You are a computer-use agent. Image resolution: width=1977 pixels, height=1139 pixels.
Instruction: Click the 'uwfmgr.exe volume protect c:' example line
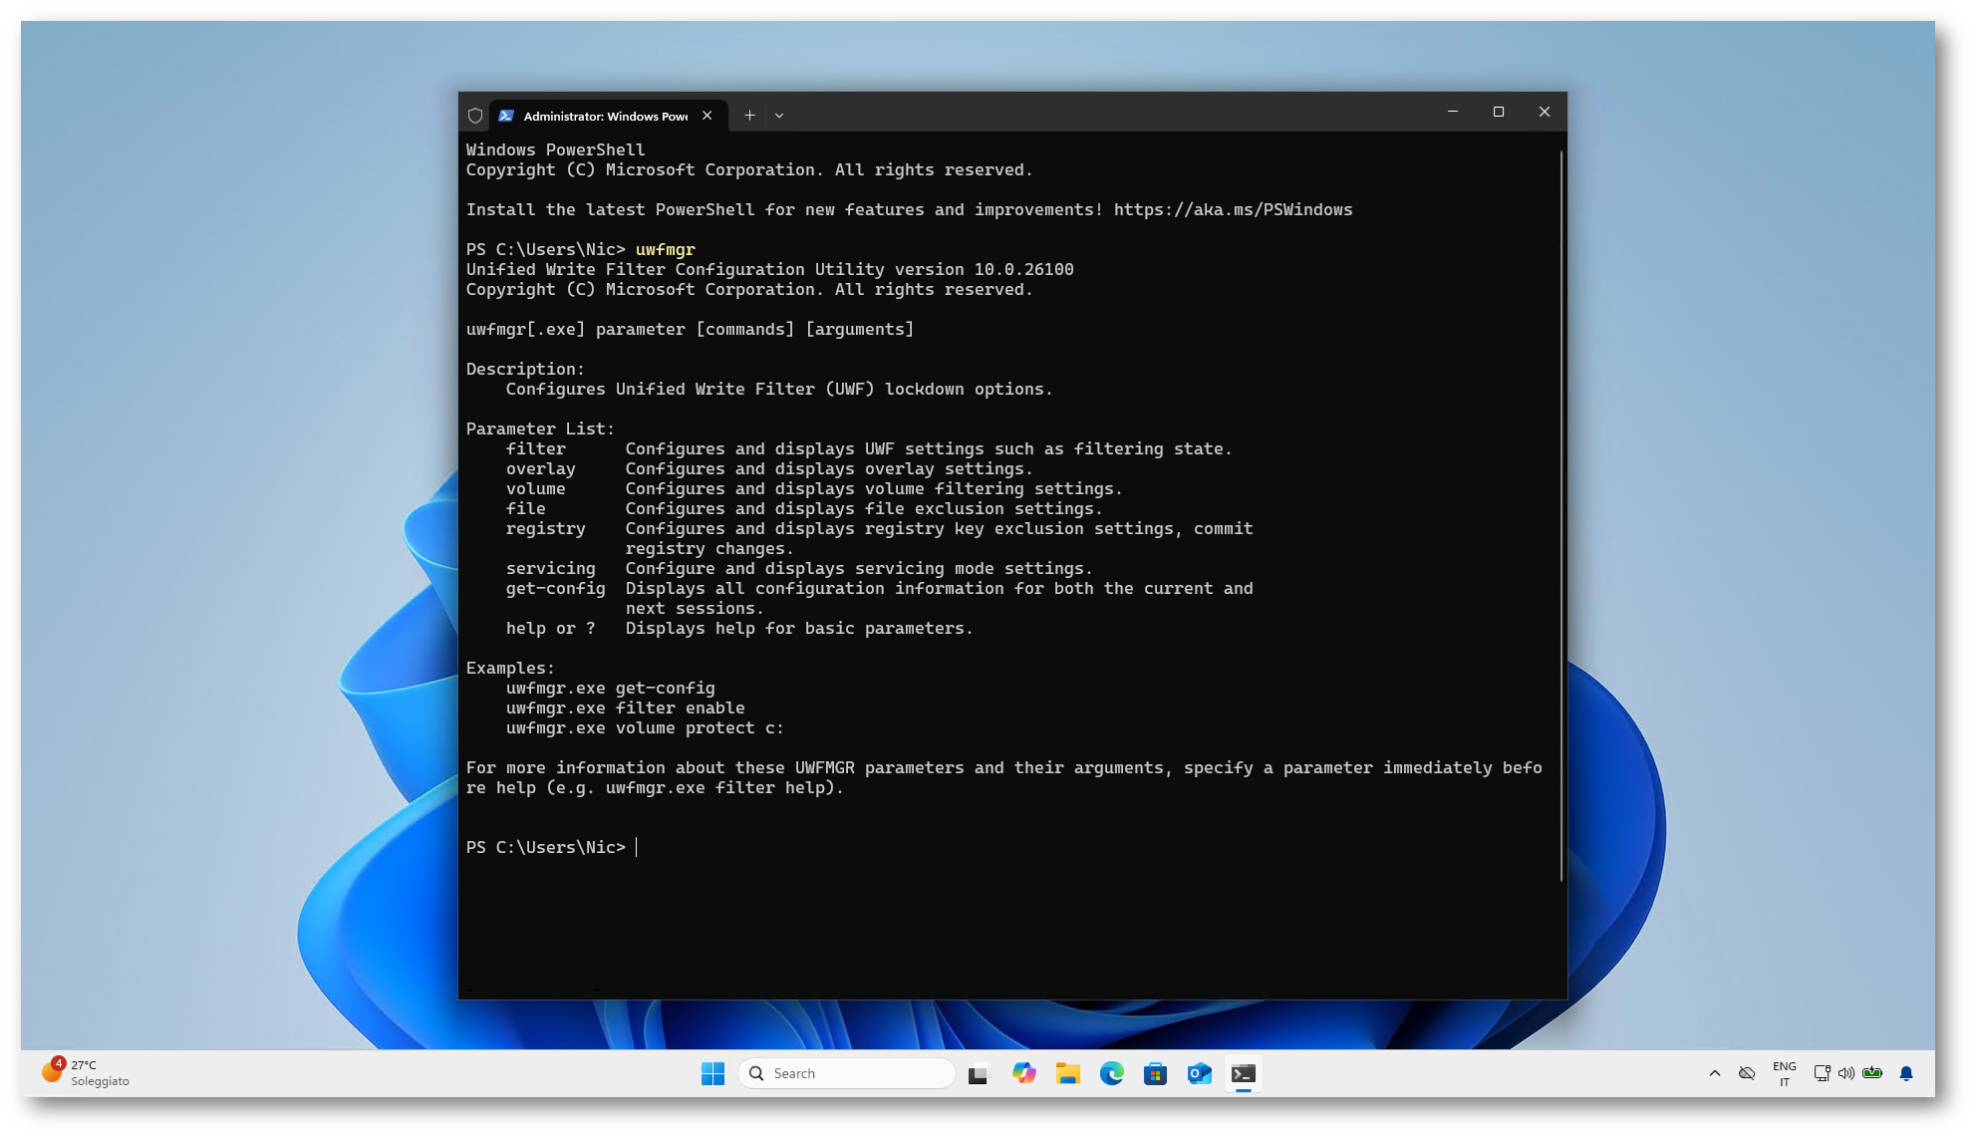pos(645,728)
